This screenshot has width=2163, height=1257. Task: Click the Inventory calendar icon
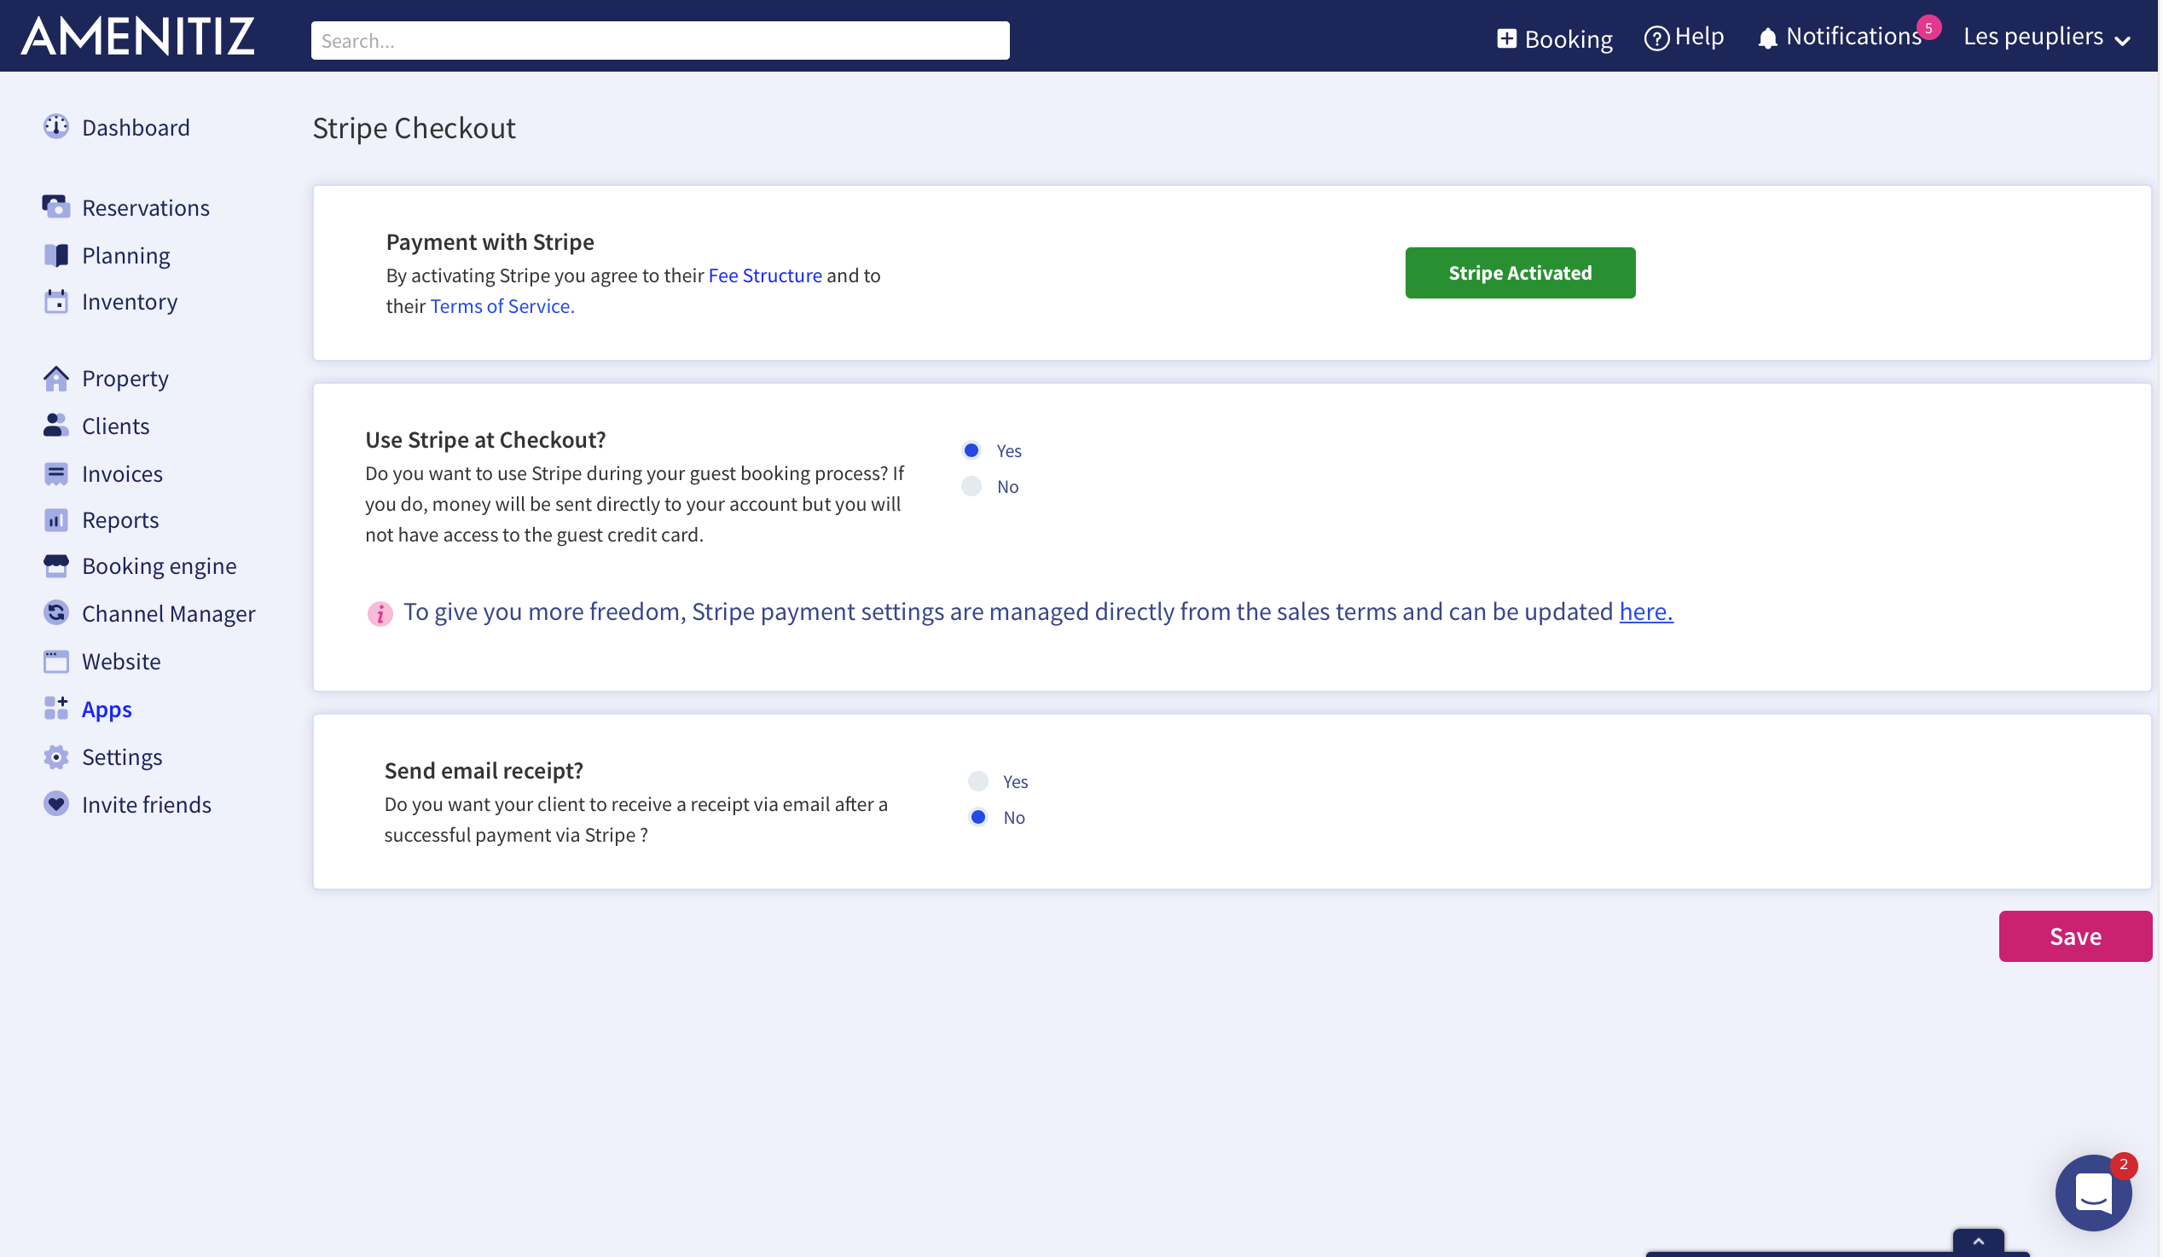coord(55,301)
